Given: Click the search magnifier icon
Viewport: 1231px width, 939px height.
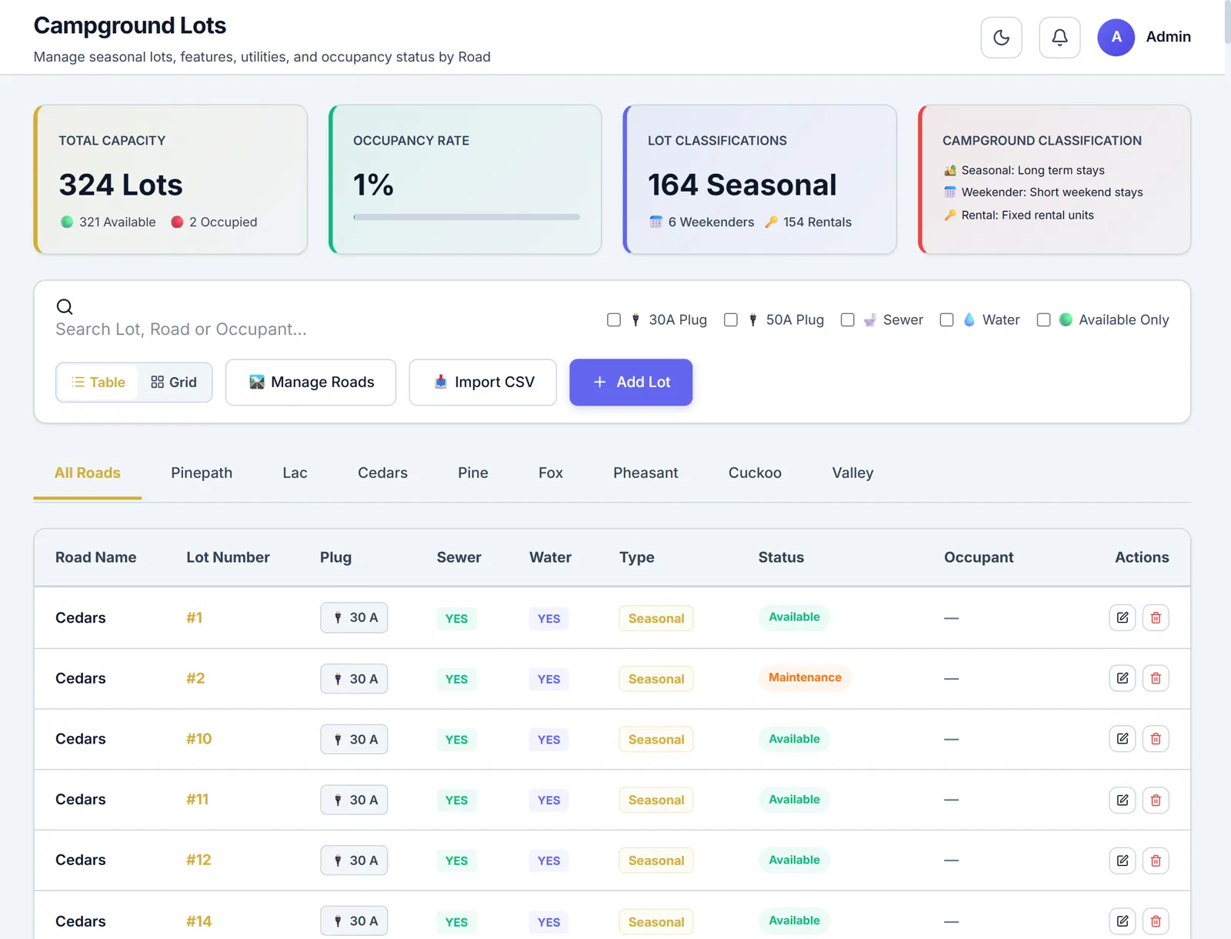Looking at the screenshot, I should click(65, 306).
